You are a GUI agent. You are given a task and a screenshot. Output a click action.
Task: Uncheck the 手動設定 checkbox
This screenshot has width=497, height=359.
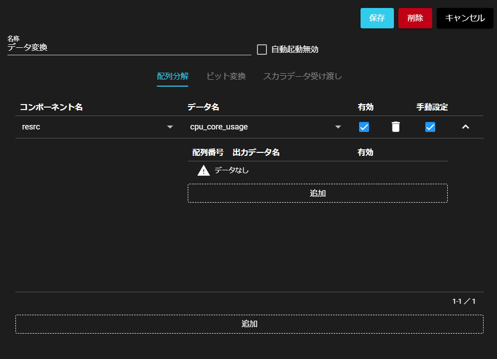tap(430, 127)
